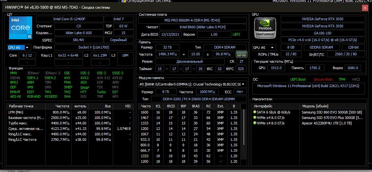Click the Intel Core i5 logo image
Viewport: 372px width, 172px height.
point(20,28)
